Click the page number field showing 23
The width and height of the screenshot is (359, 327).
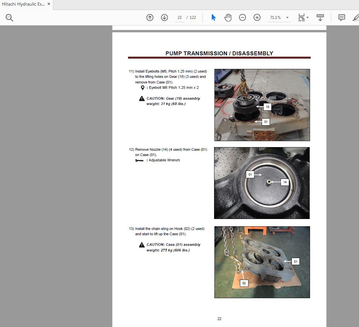click(179, 17)
